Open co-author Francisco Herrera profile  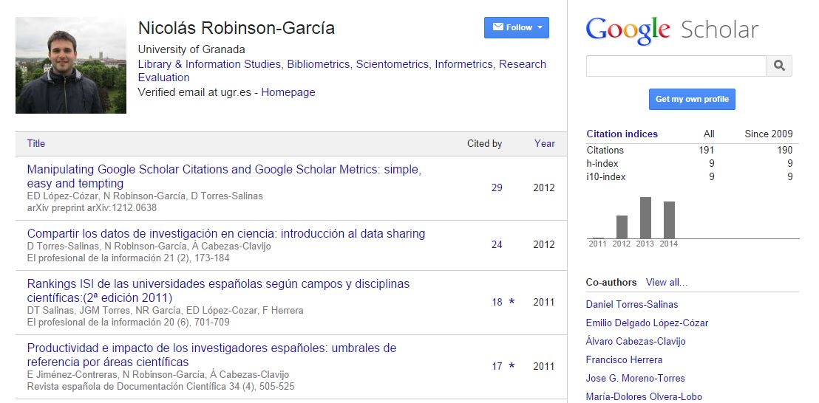pos(624,359)
